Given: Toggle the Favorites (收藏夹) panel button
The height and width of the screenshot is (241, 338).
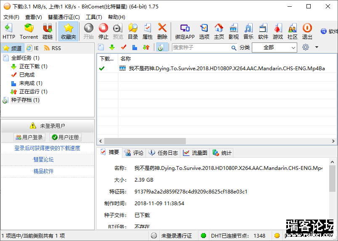Looking at the screenshot, I should click(69, 31).
